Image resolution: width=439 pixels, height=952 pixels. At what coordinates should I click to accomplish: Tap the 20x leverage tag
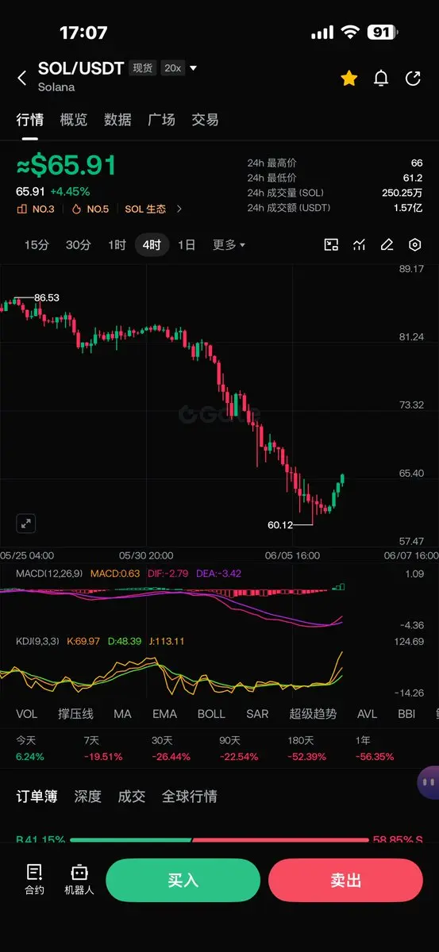coord(172,68)
